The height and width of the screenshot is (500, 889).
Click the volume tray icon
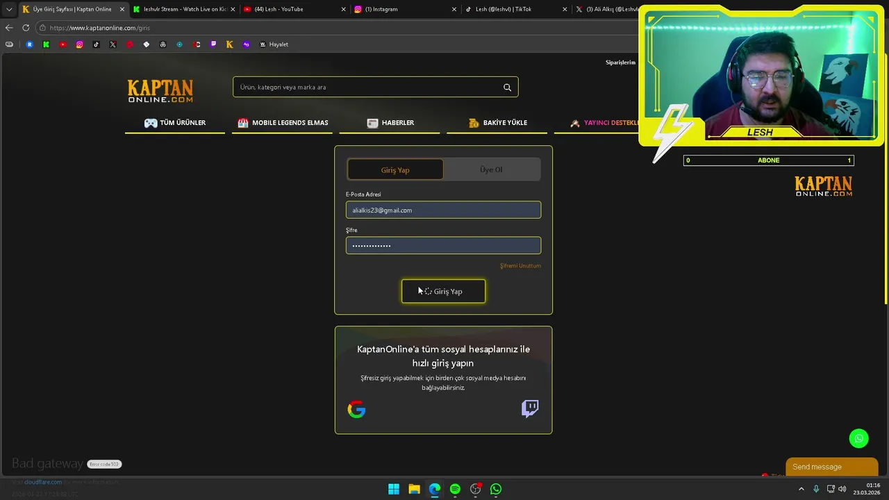click(x=842, y=489)
